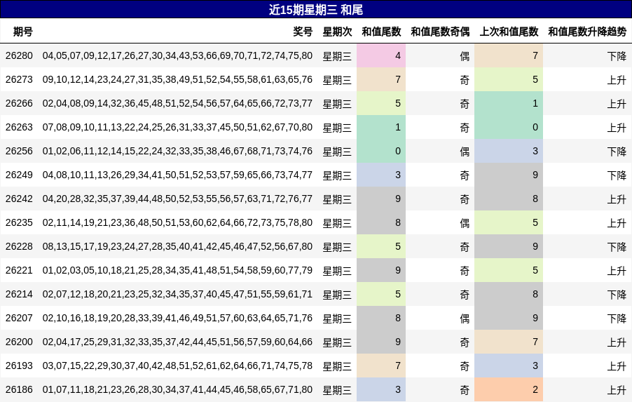This screenshot has height=402, width=632.
Task: Select issue number 26263
Action: [x=19, y=127]
